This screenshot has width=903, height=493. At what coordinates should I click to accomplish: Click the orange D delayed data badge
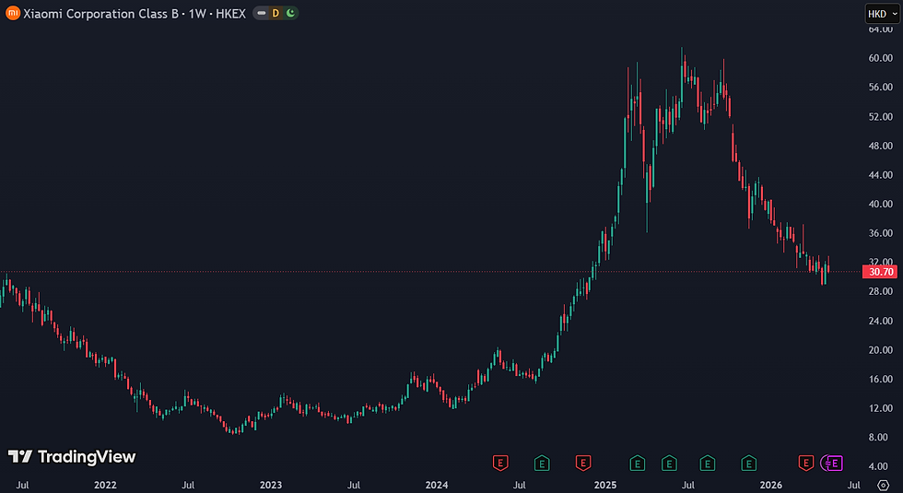(276, 13)
